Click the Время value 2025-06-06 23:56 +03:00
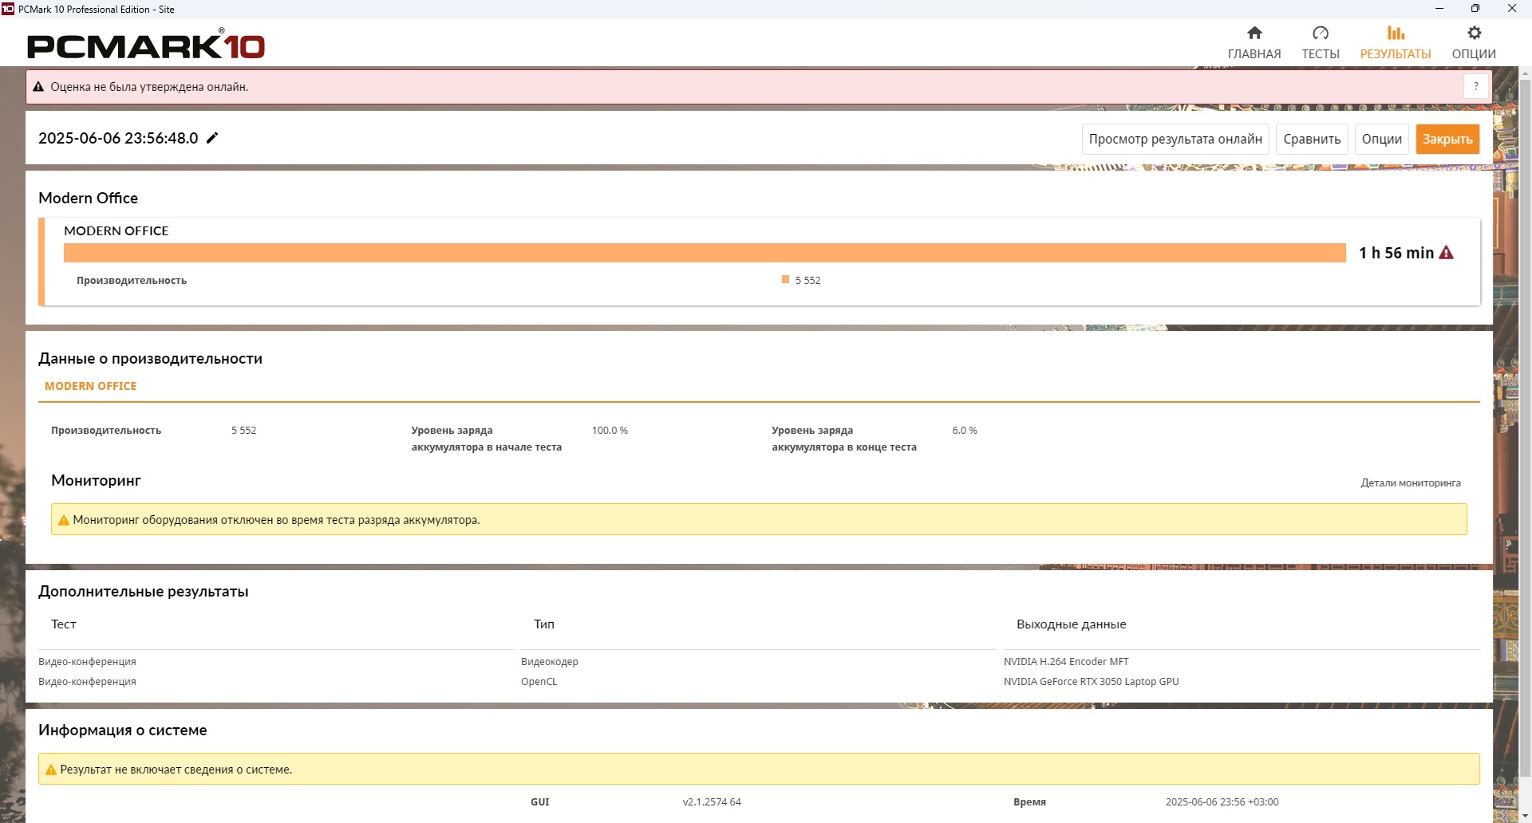This screenshot has height=823, width=1532. point(1222,802)
